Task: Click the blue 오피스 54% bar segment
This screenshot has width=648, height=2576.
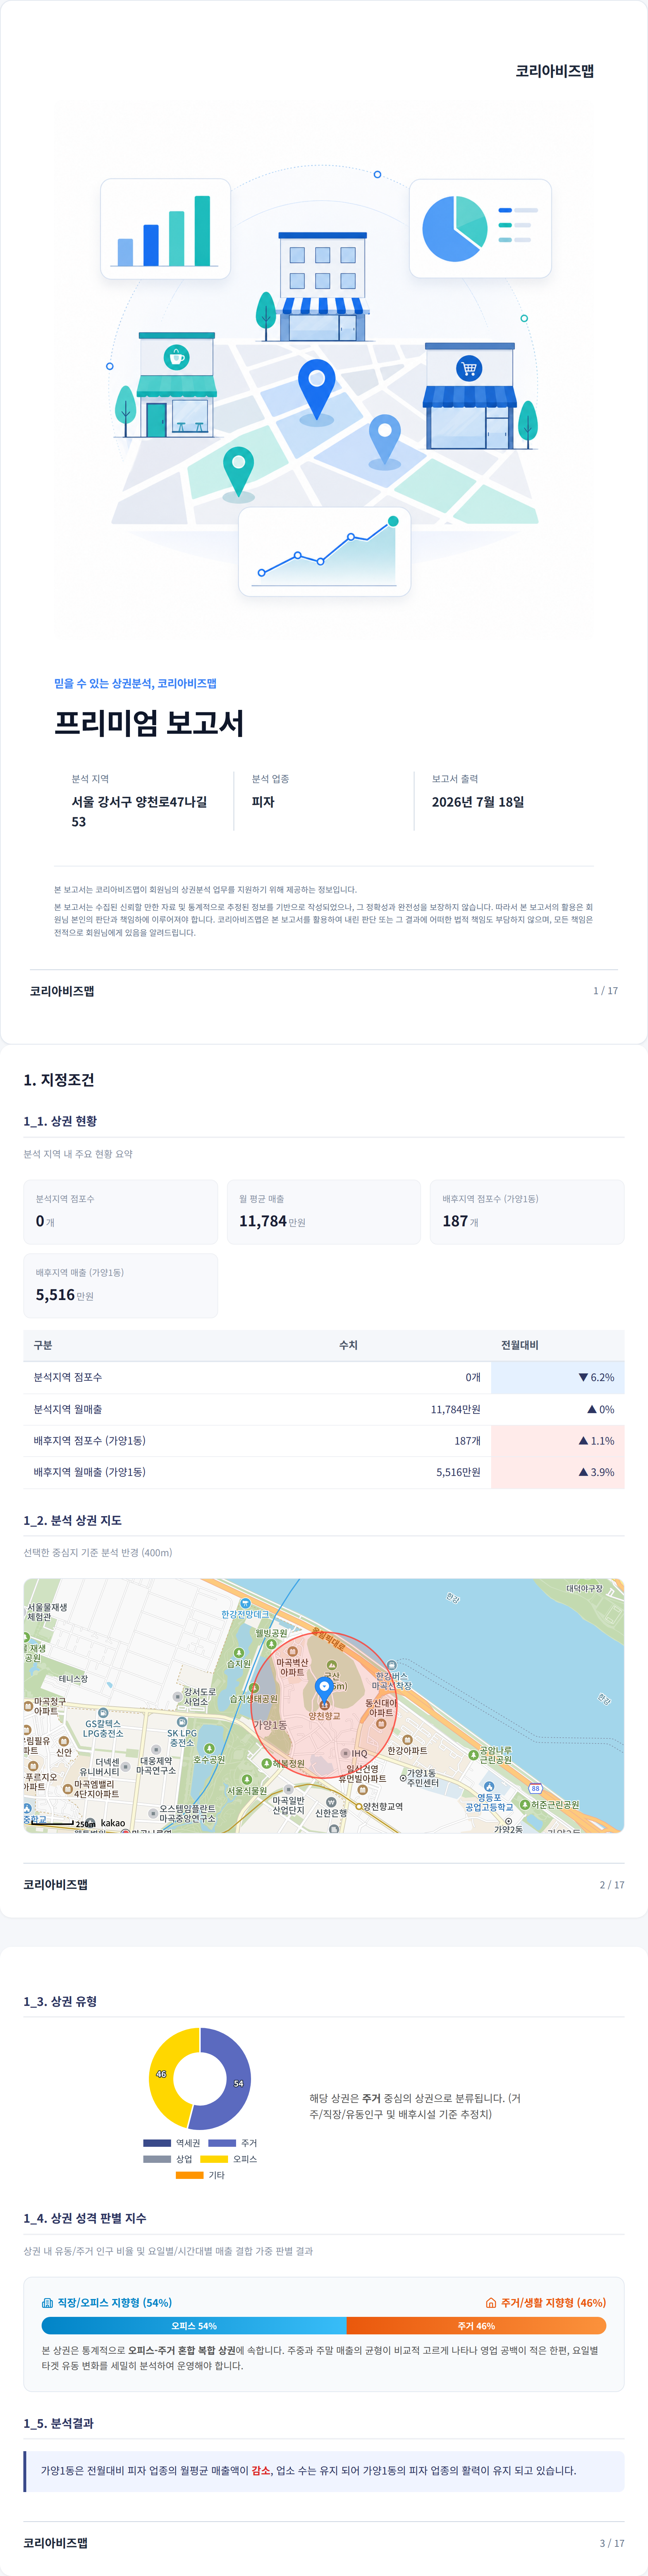Action: (x=194, y=2326)
